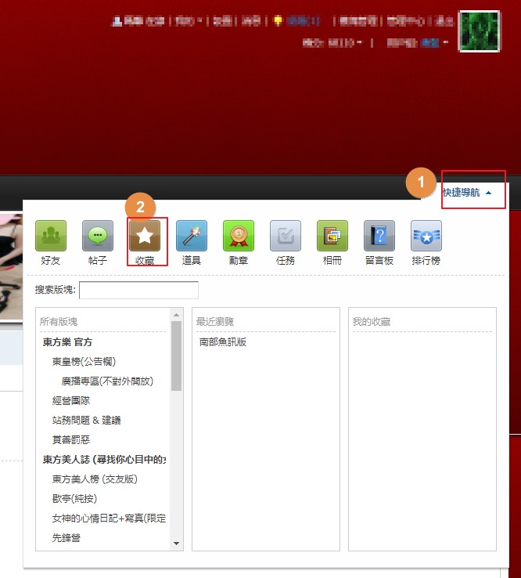Click the forum list scroll-down arrow
Image resolution: width=521 pixels, height=578 pixels.
click(176, 544)
